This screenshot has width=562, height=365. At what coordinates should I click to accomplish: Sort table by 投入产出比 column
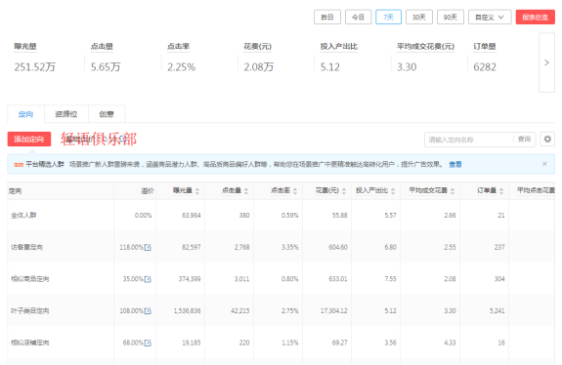(x=393, y=191)
